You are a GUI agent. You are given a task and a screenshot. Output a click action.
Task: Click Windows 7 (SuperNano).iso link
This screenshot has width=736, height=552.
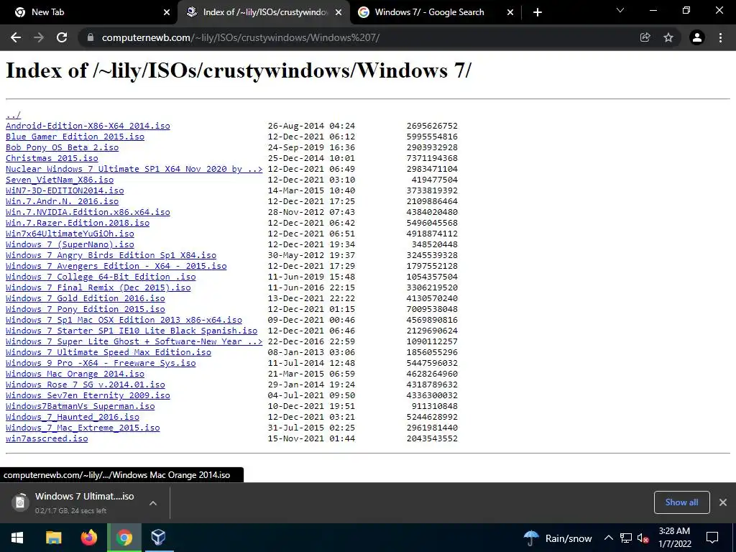70,244
